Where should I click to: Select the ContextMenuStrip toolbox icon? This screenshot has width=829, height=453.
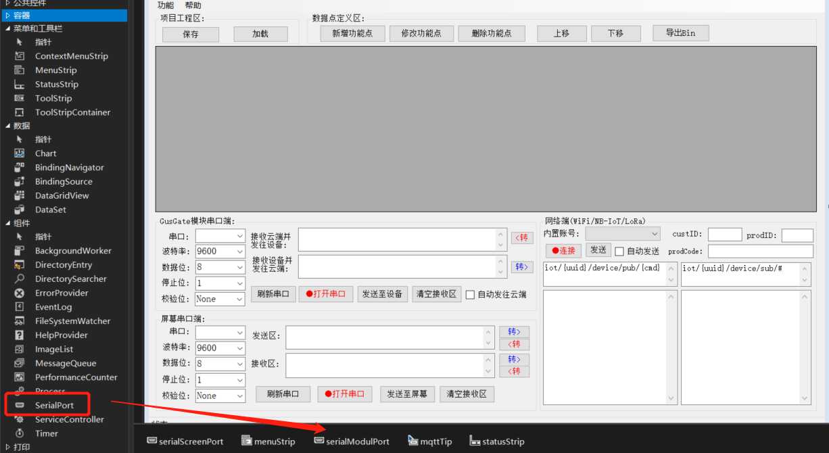(20, 56)
